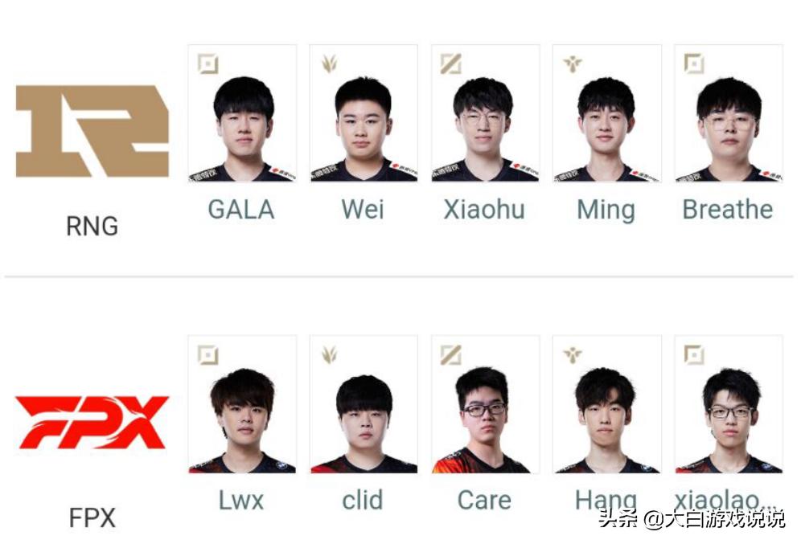This screenshot has width=801, height=544.
Task: Click the jungle role icon on clid's card
Action: coord(329,354)
